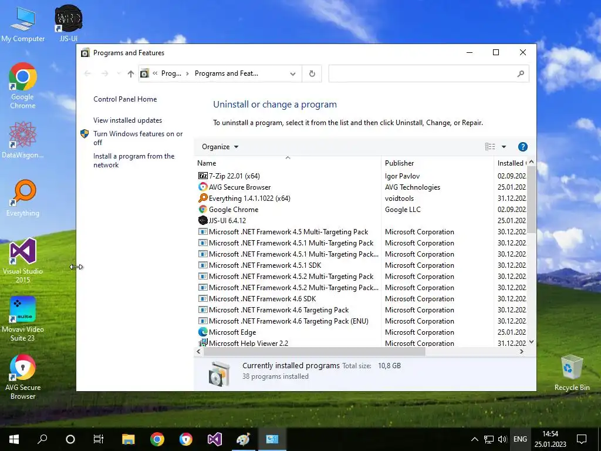Open the notification center icon
Image resolution: width=601 pixels, height=451 pixels.
582,439
